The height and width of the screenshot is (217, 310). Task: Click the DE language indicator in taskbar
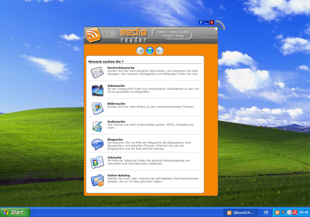point(266,212)
